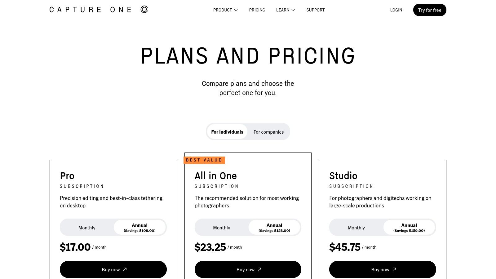Click the arrow icon on Studio Buy now
Screen dimensions: 496x279
click(x=394, y=269)
